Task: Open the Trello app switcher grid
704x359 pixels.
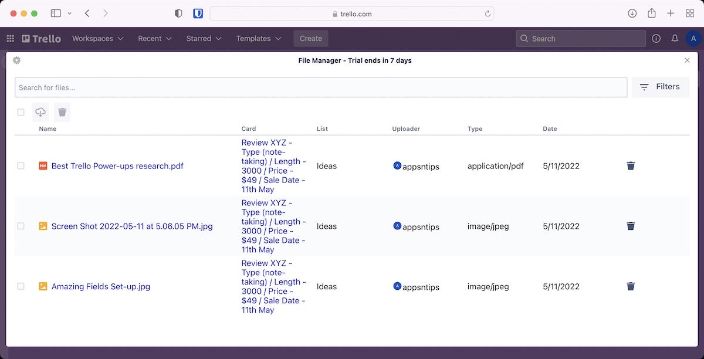Action: pyautogui.click(x=11, y=39)
